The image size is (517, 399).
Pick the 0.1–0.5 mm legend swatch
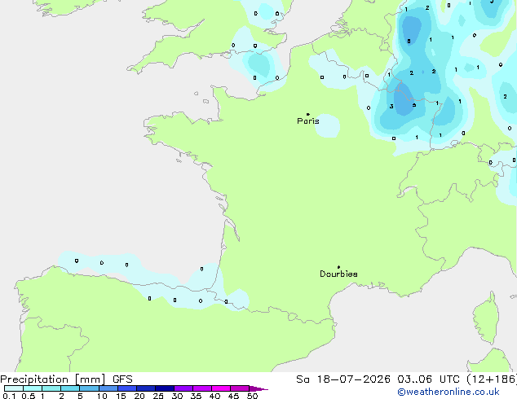click(x=14, y=388)
